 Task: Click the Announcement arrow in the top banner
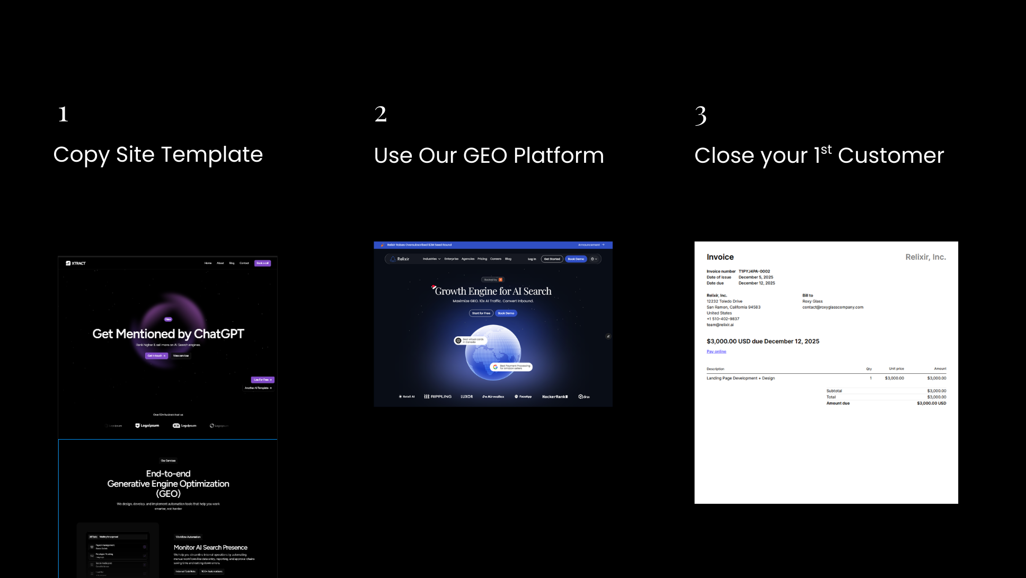pos(603,245)
